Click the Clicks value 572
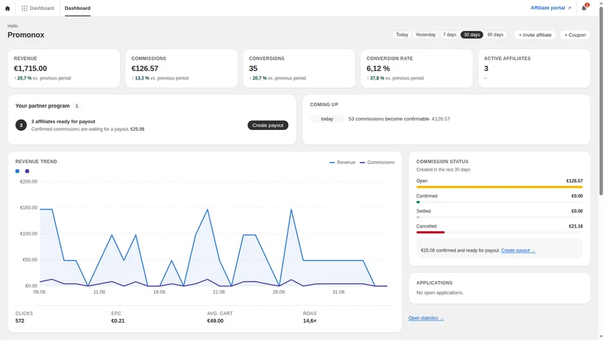 20,320
